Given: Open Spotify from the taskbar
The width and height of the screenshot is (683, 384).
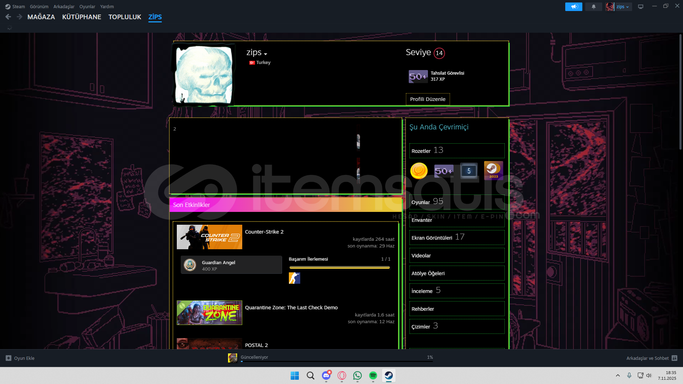Looking at the screenshot, I should tap(373, 375).
